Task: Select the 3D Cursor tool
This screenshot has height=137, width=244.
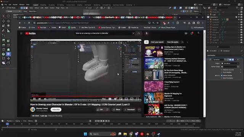Action: [x=8, y=16]
